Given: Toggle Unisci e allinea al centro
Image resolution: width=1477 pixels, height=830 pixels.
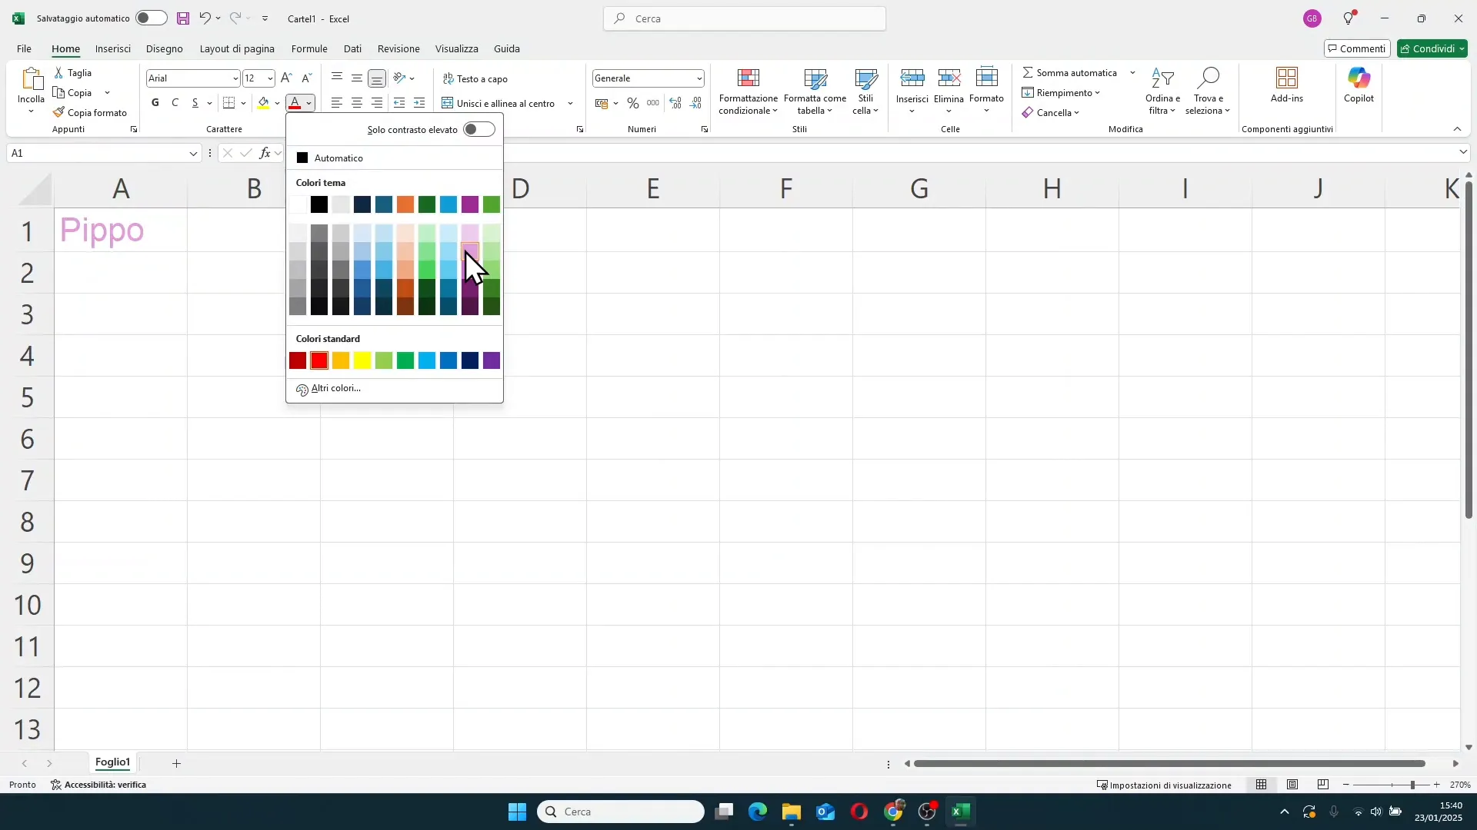Looking at the screenshot, I should tap(498, 103).
